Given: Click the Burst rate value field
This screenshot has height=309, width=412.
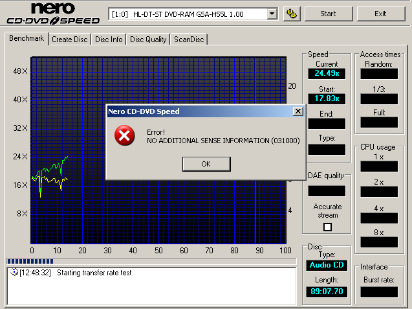Looking at the screenshot, I should pos(379,292).
